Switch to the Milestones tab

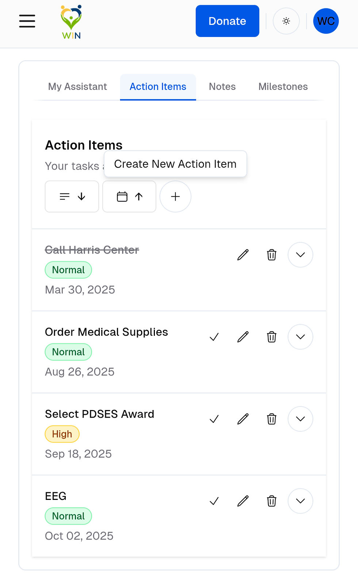click(x=283, y=87)
